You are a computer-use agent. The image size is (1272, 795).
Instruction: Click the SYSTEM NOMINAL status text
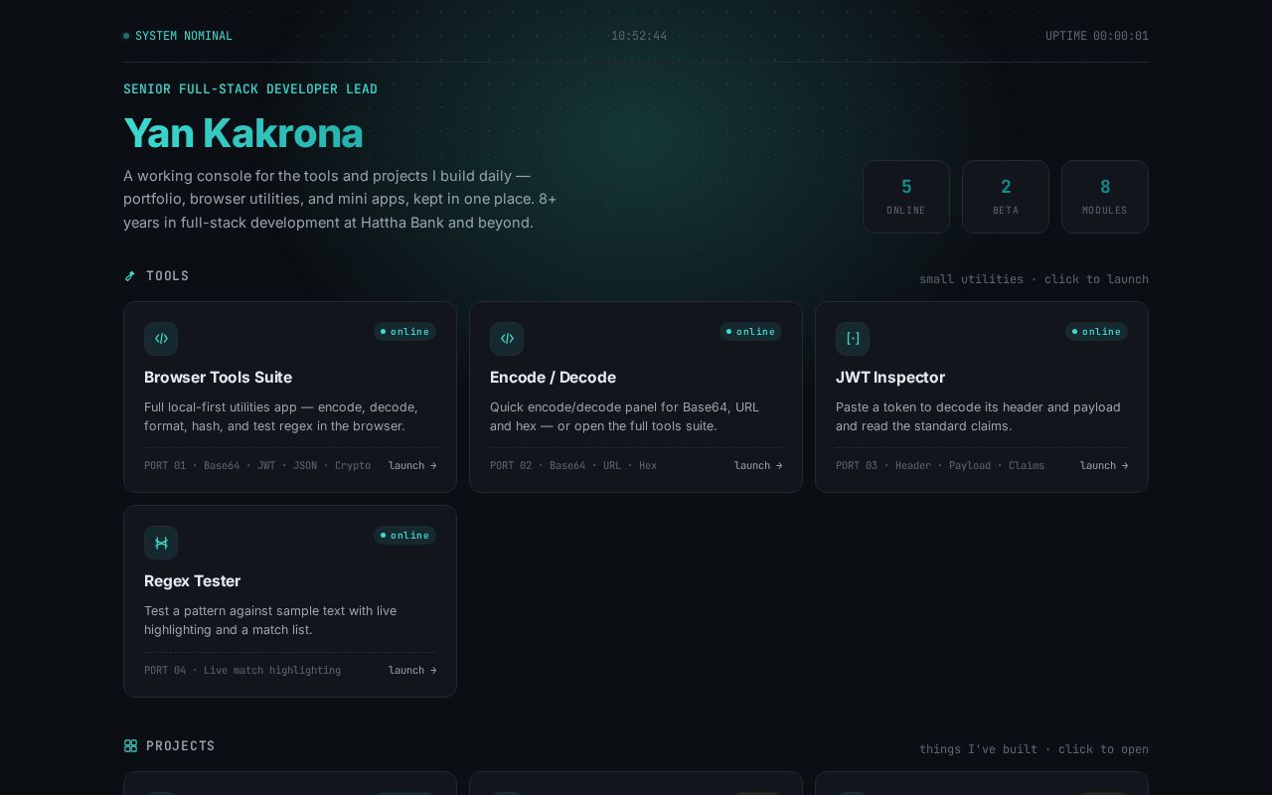point(184,36)
